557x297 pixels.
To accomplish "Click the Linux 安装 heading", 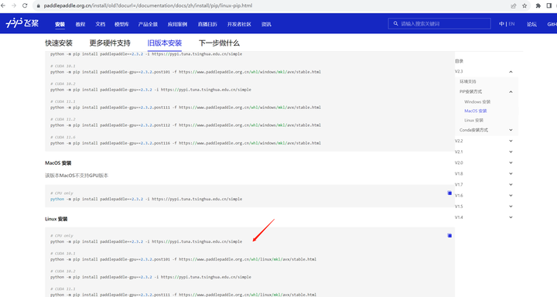I will [x=56, y=219].
